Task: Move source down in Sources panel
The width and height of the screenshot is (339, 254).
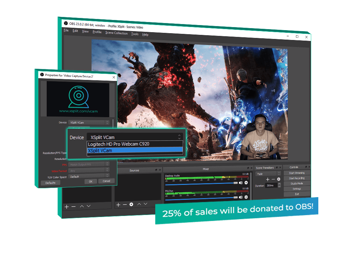Action: coord(145,204)
